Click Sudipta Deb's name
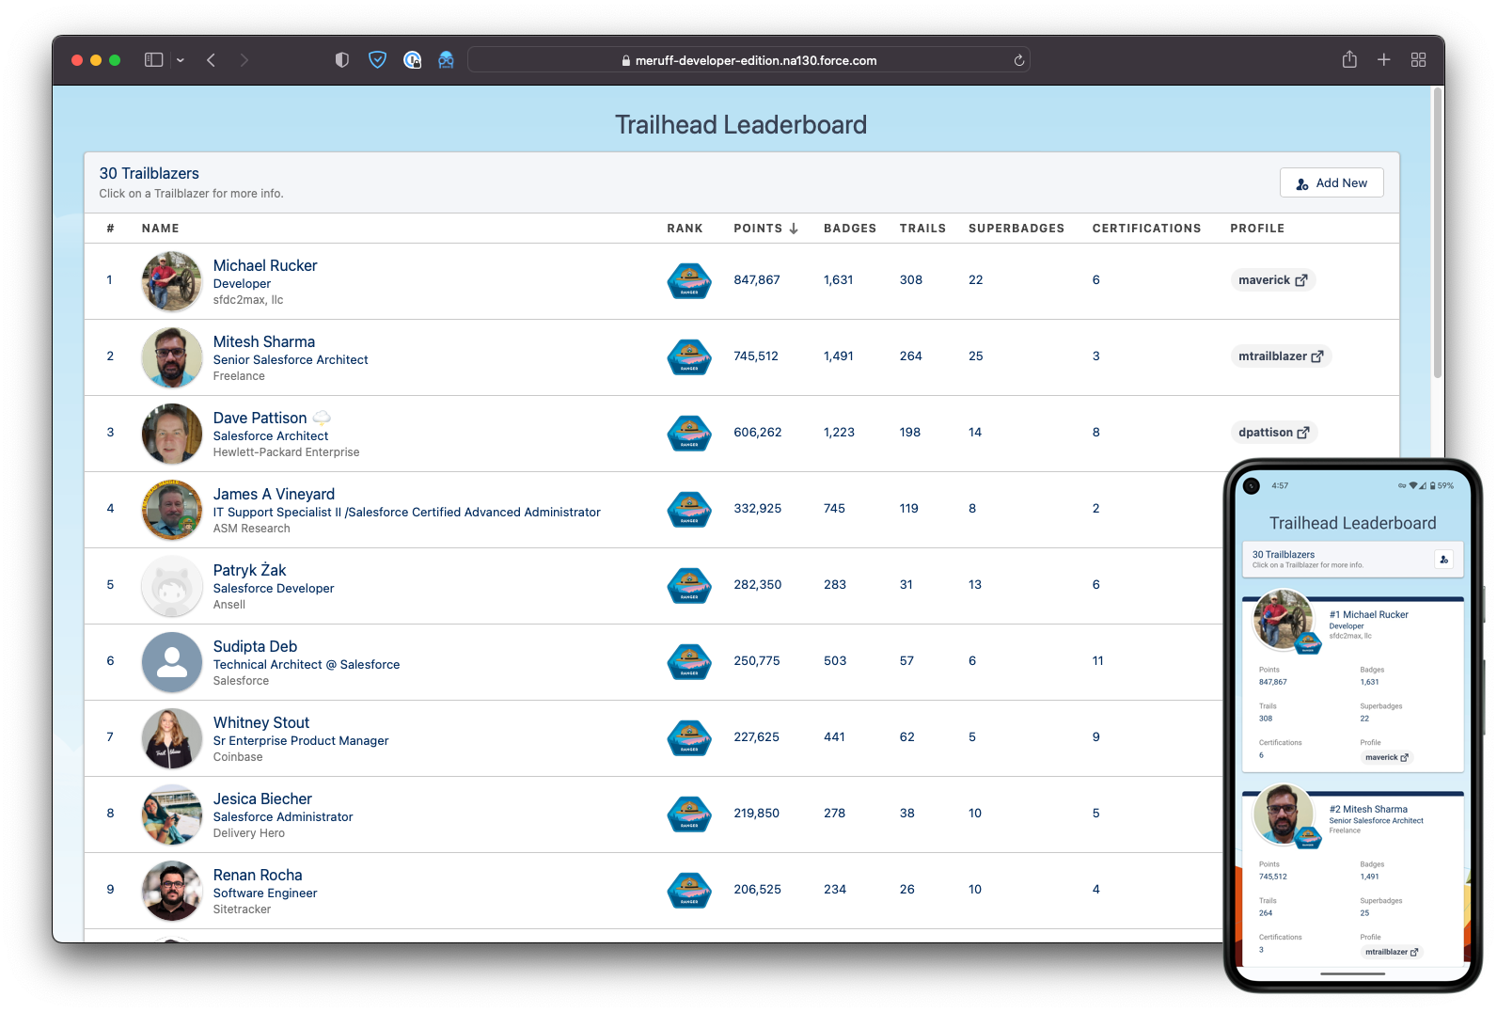Screen dimensions: 1497x1012 point(255,646)
